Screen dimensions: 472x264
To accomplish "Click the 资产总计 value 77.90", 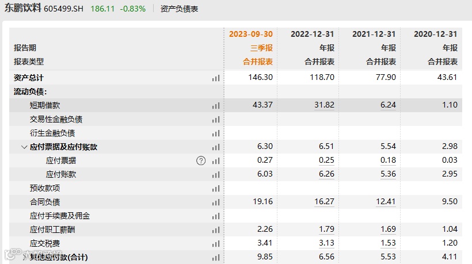I will pos(386,77).
